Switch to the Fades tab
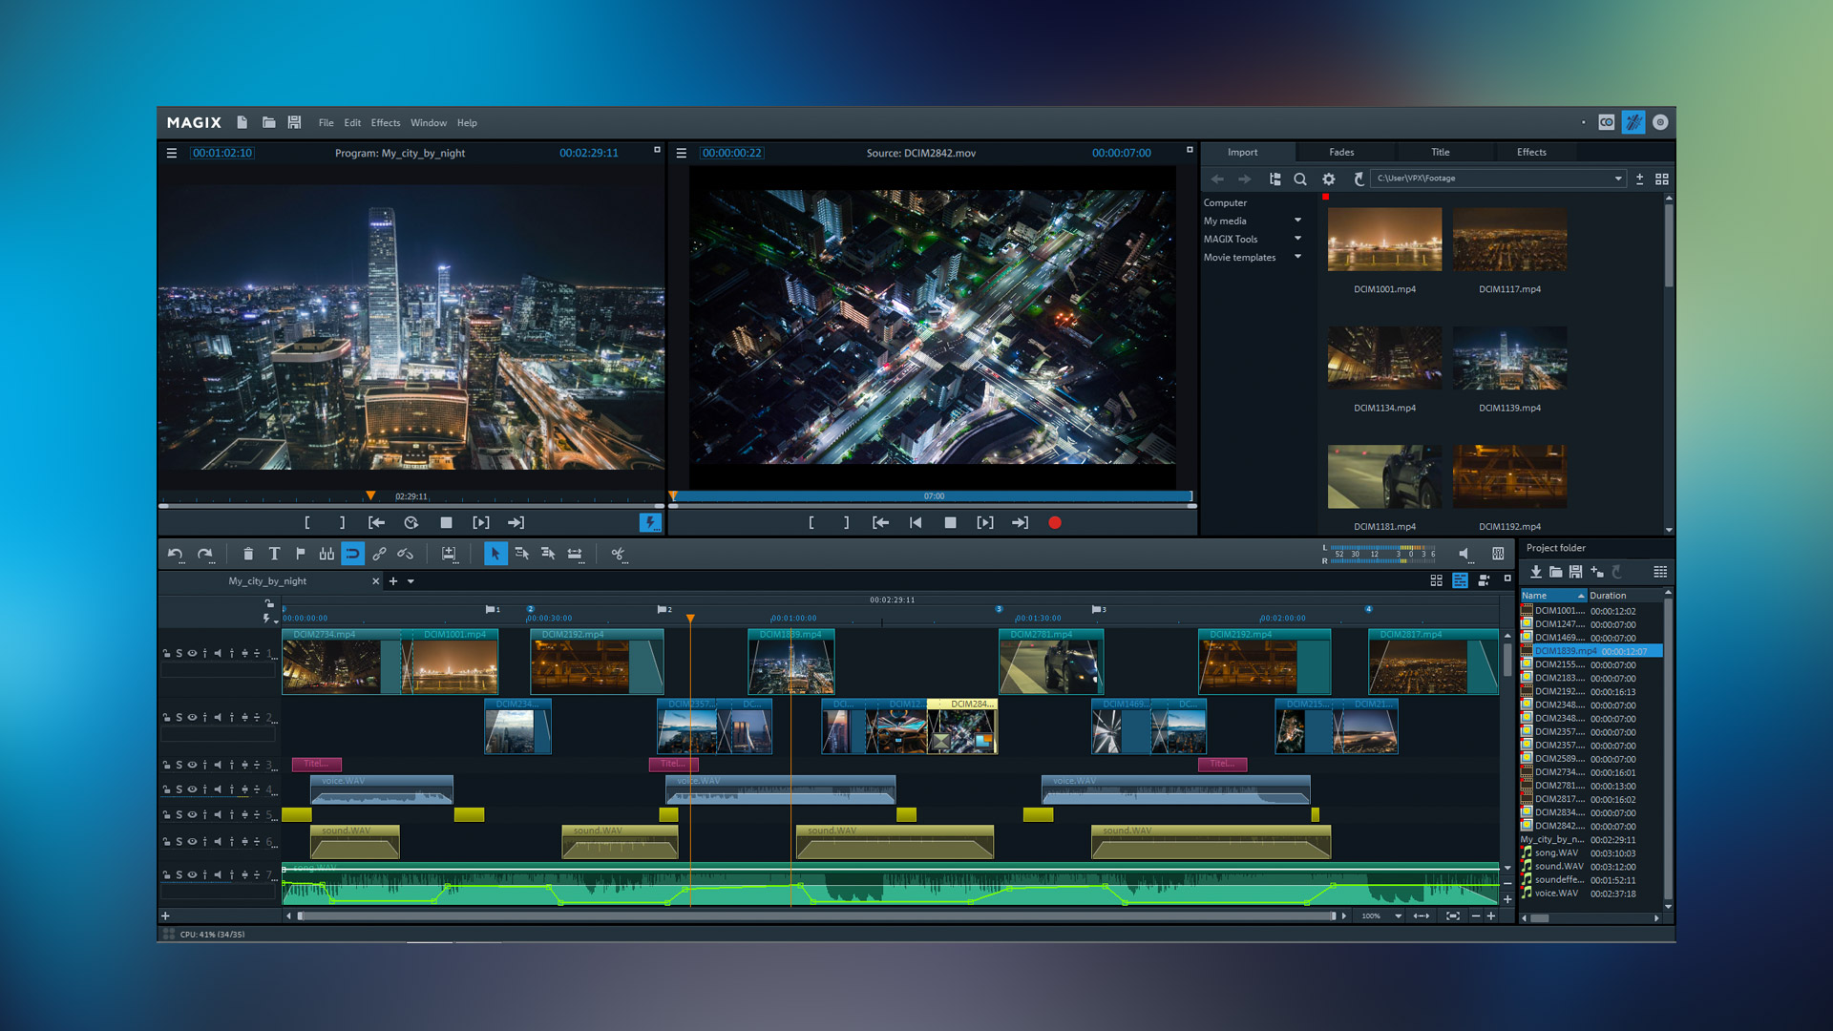 [1344, 152]
